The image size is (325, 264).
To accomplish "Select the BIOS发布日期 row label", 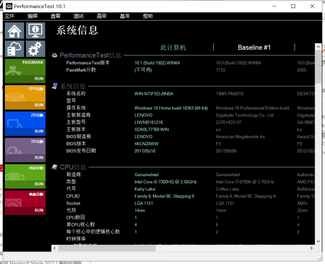I will pos(81,151).
